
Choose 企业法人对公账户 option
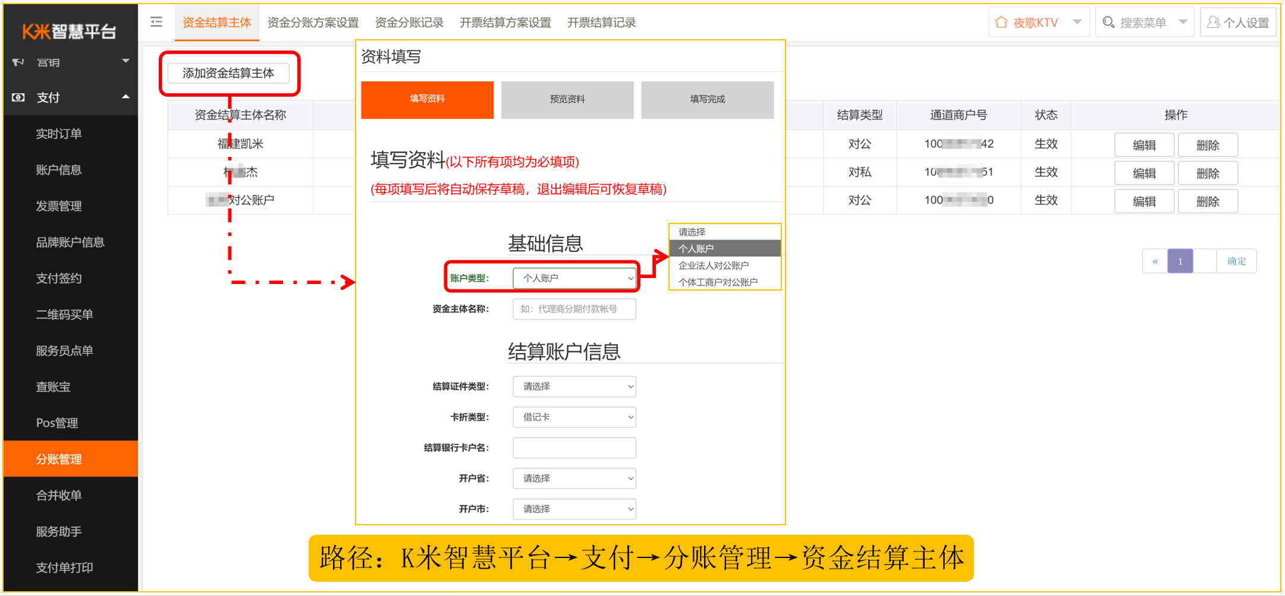[725, 265]
